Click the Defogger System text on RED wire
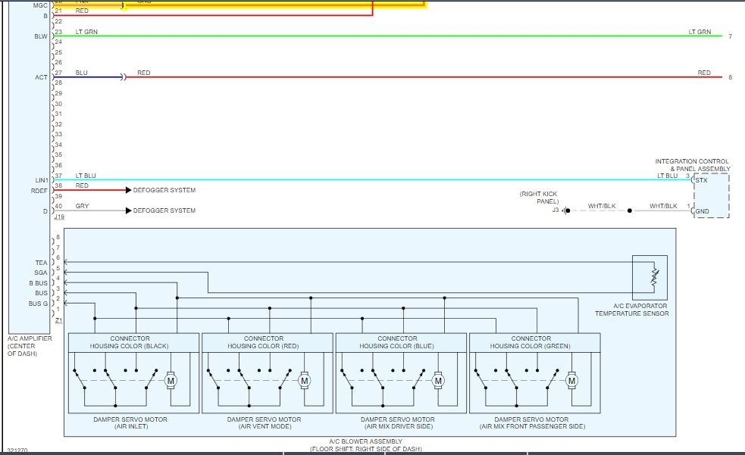This screenshot has width=745, height=455. click(x=164, y=190)
